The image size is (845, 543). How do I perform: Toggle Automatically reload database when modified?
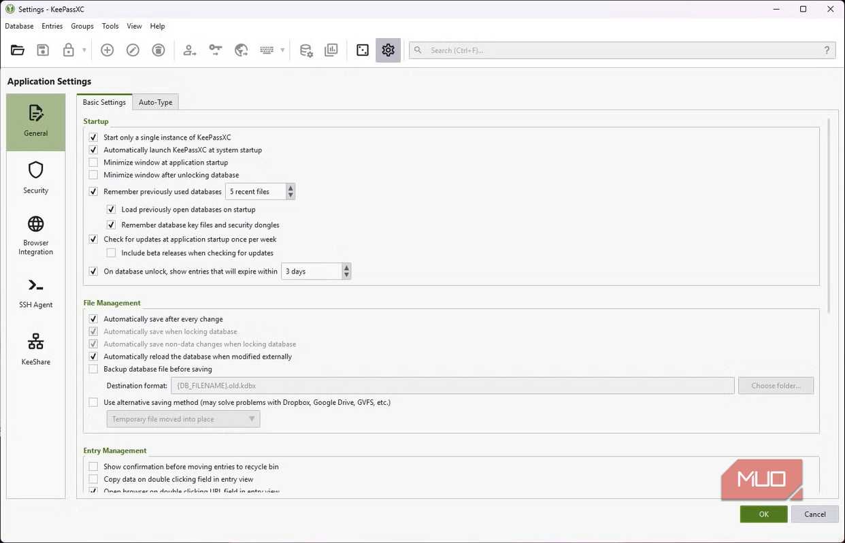click(x=94, y=357)
